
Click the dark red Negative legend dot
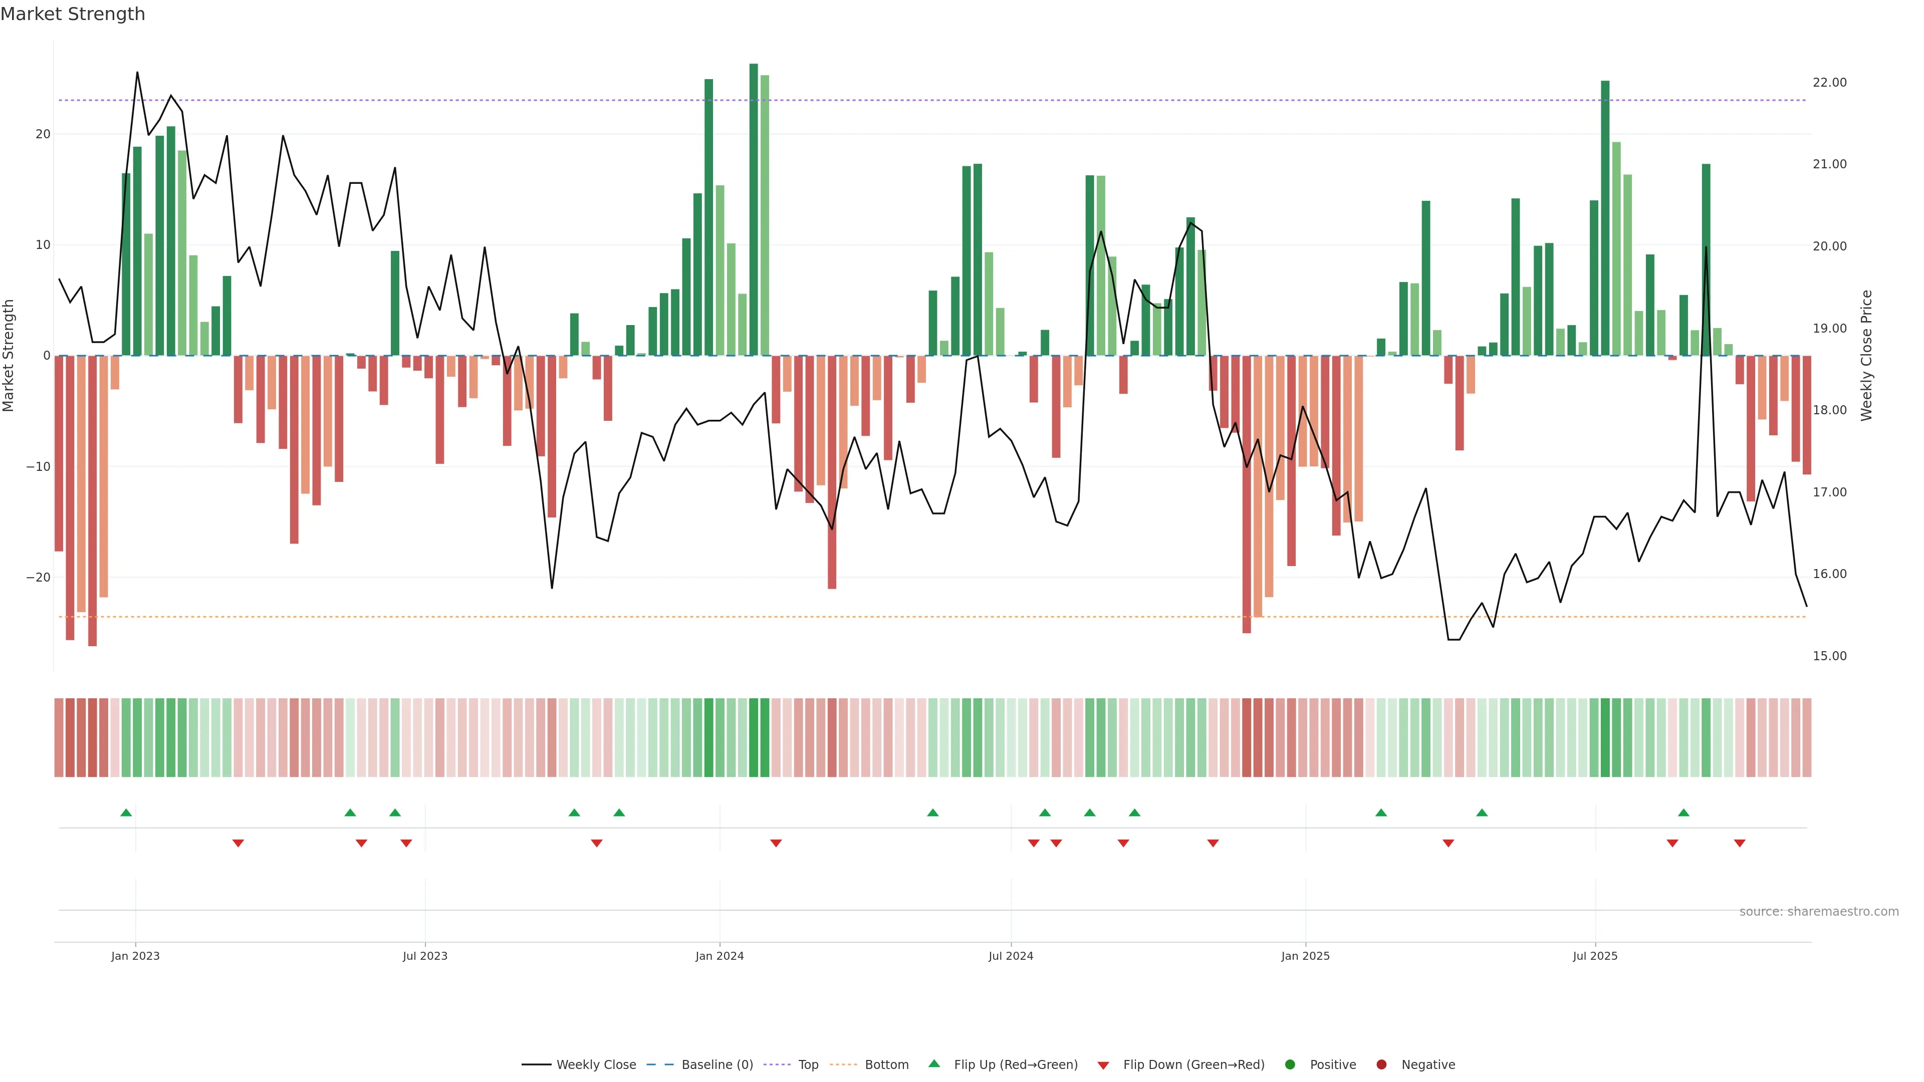tap(1381, 1064)
